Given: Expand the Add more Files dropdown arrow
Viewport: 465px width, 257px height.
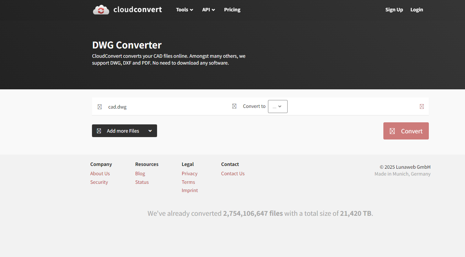Looking at the screenshot, I should (150, 131).
